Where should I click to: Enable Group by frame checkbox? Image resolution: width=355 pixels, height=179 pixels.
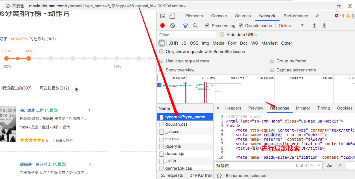(x=272, y=61)
